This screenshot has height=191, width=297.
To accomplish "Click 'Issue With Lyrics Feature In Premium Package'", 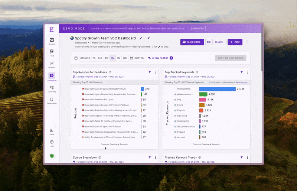I will click(x=107, y=105).
